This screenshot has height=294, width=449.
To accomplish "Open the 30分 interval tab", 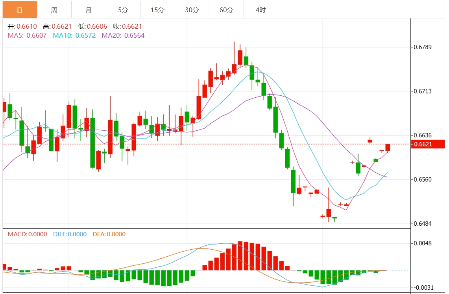I will tap(192, 10).
